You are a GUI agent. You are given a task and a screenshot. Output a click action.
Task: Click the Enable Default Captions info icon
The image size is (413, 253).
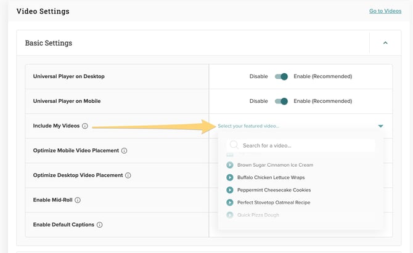pyautogui.click(x=99, y=225)
